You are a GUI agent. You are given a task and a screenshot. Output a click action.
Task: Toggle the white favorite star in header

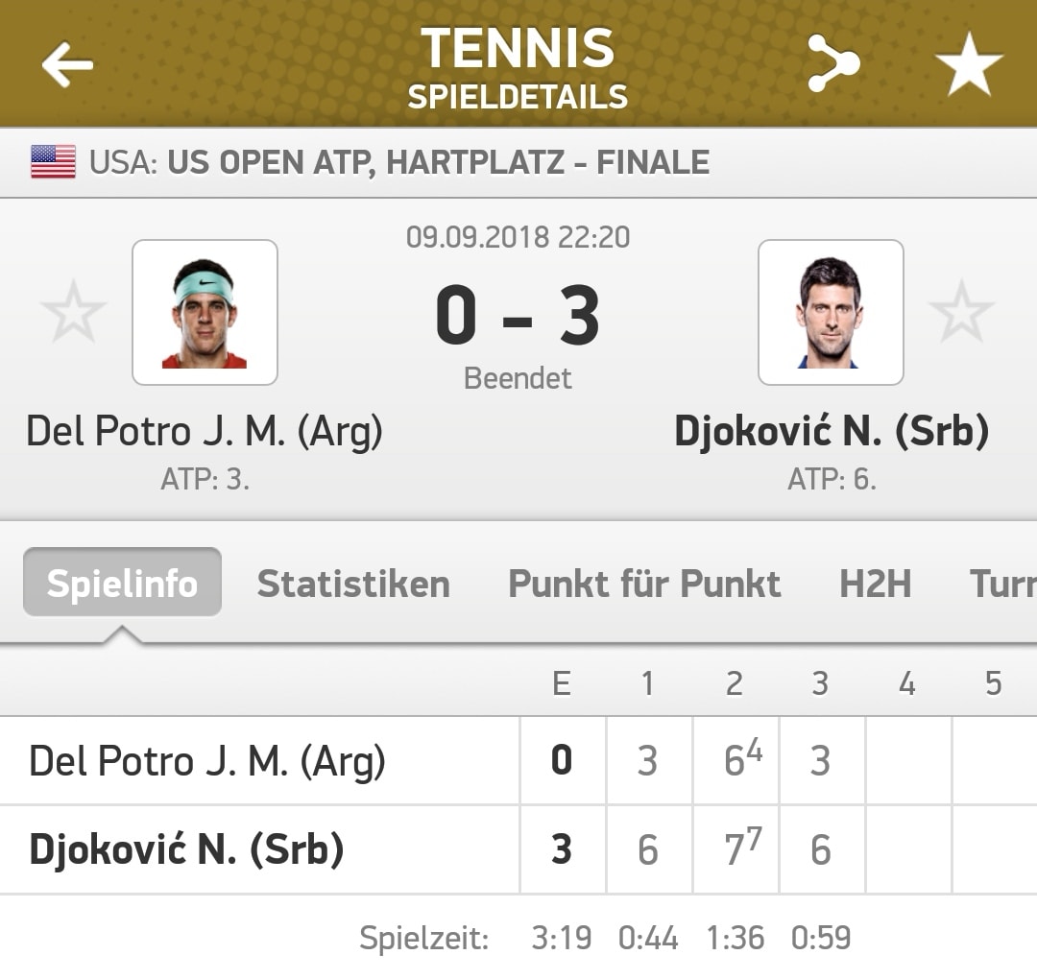pos(969,64)
